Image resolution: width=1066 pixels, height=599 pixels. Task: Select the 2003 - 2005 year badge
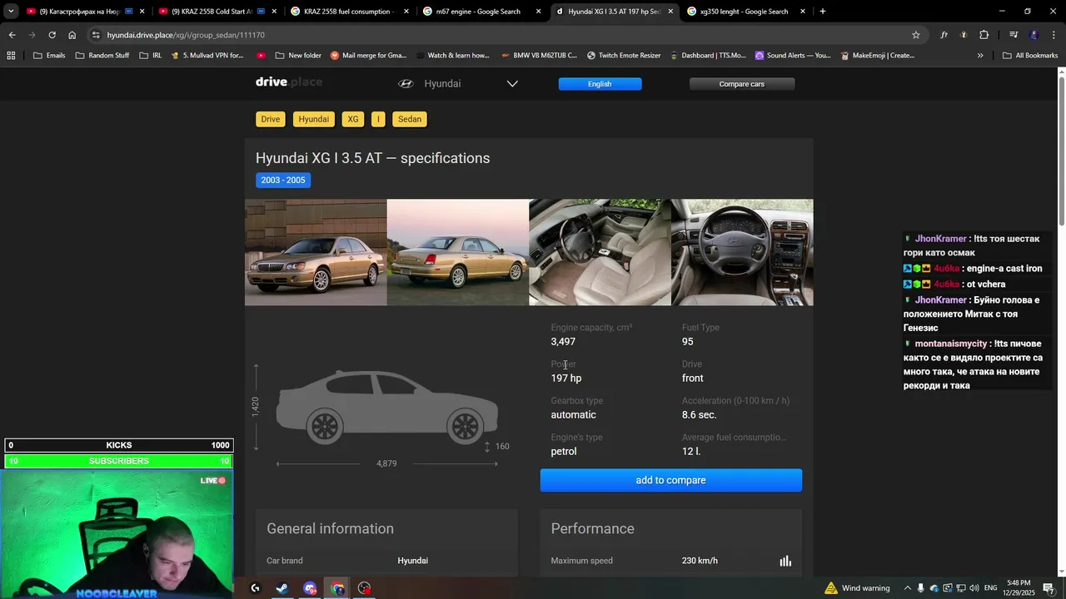click(x=283, y=180)
